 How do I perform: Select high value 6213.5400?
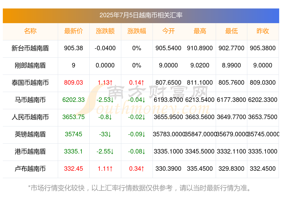click(x=200, y=100)
